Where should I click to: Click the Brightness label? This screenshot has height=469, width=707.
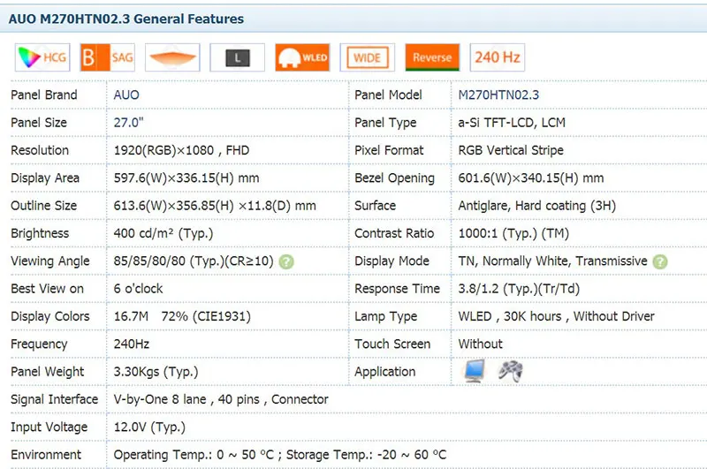point(40,233)
